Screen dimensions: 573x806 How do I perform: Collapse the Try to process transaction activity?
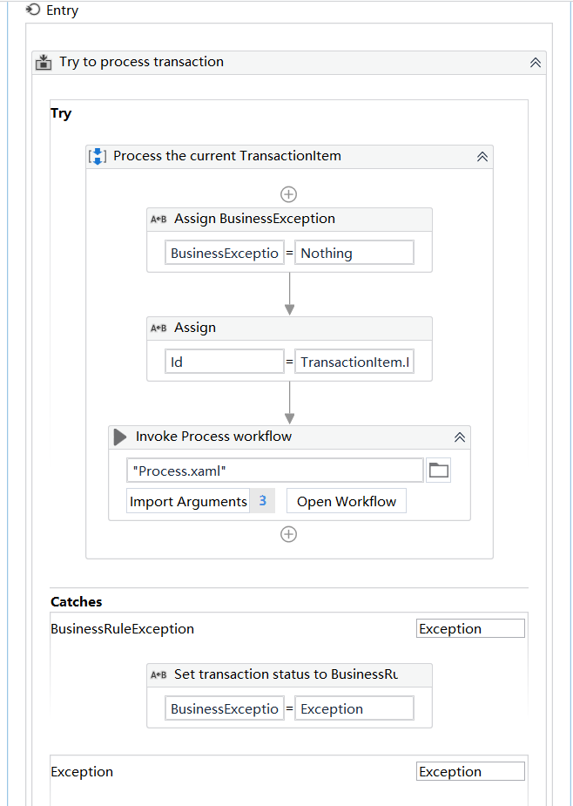[535, 63]
